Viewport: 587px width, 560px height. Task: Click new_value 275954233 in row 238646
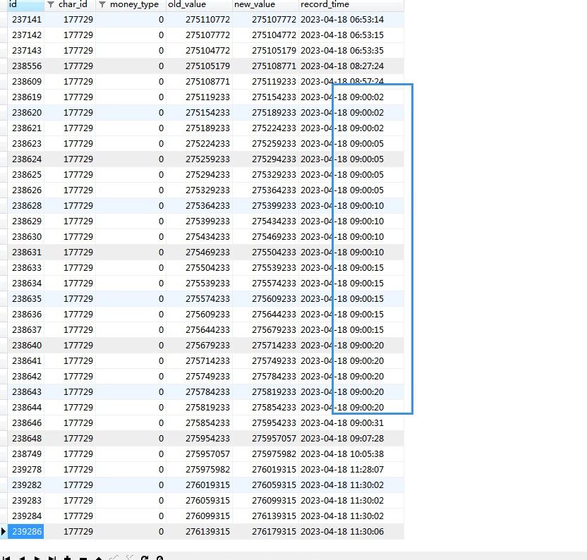(x=274, y=422)
